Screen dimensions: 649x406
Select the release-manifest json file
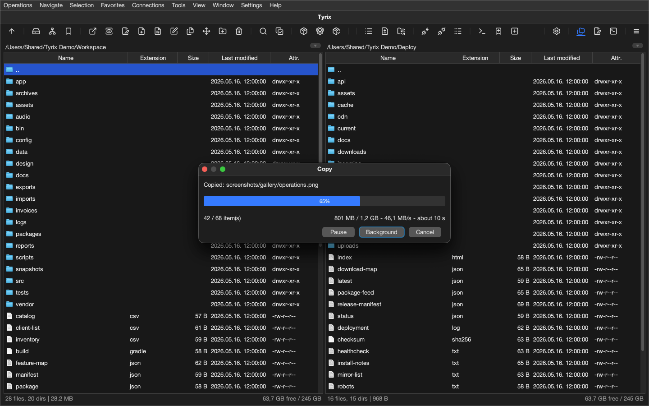483,304
